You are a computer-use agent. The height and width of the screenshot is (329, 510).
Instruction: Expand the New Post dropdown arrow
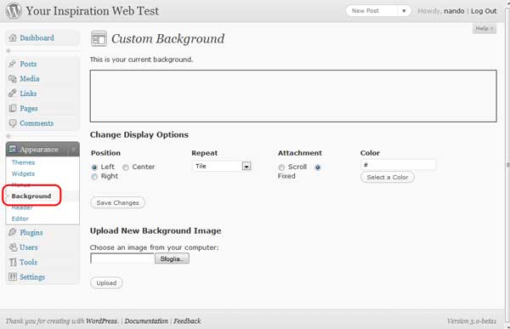(404, 11)
